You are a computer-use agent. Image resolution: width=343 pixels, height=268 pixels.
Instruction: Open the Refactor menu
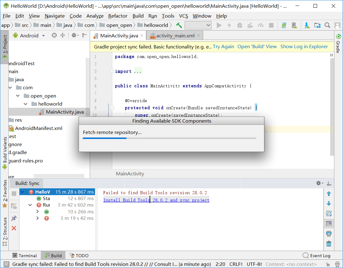118,16
